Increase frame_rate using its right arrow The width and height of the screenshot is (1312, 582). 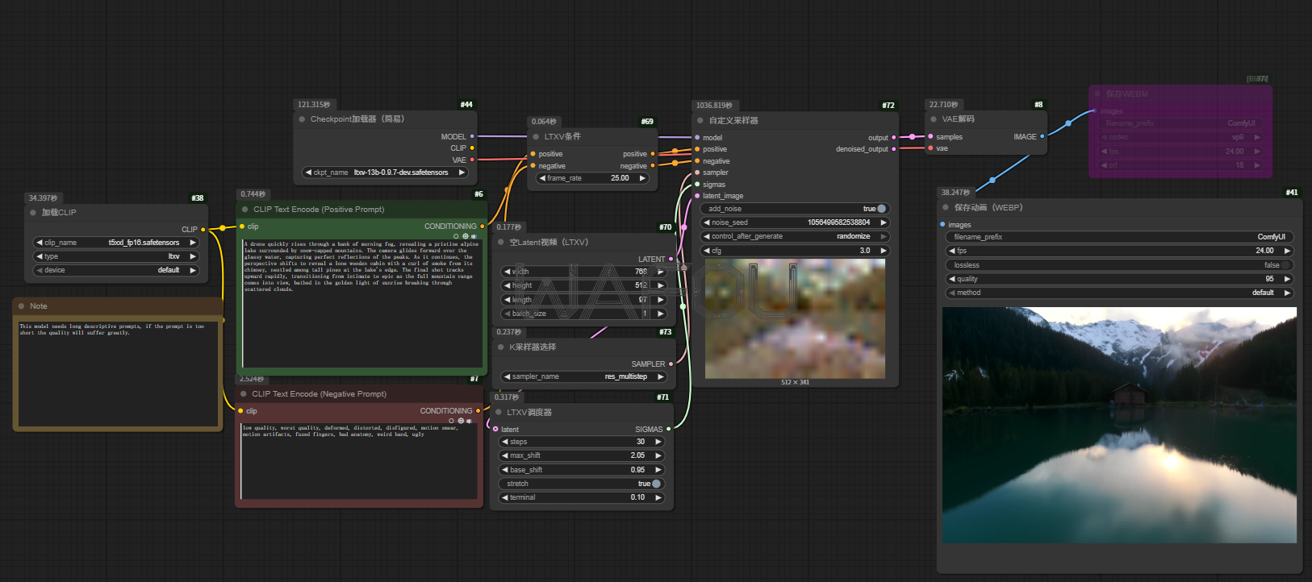(642, 178)
